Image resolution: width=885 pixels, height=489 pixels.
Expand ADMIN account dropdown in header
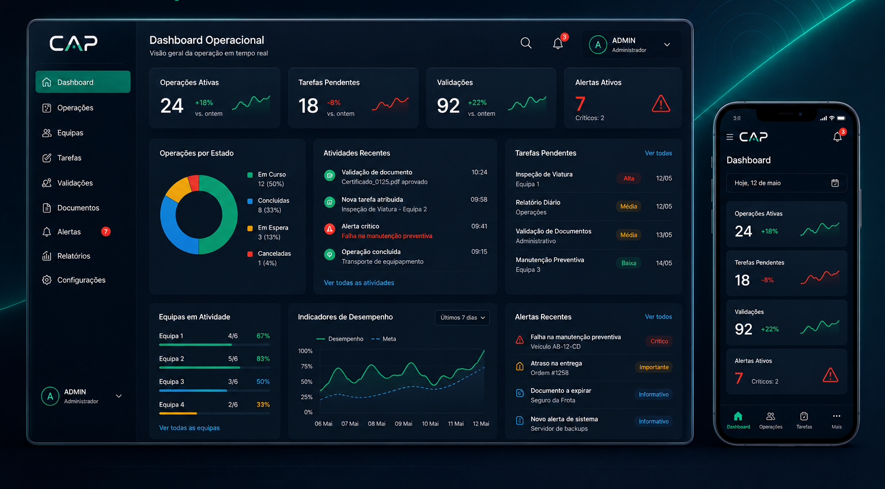click(667, 44)
